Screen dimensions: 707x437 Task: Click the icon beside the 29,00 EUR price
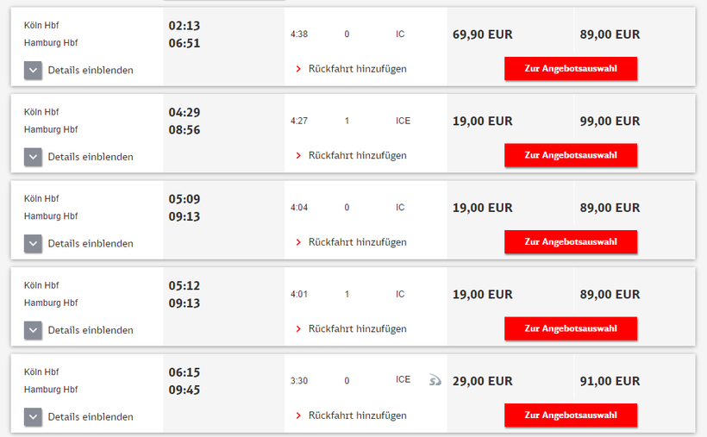pyautogui.click(x=435, y=380)
